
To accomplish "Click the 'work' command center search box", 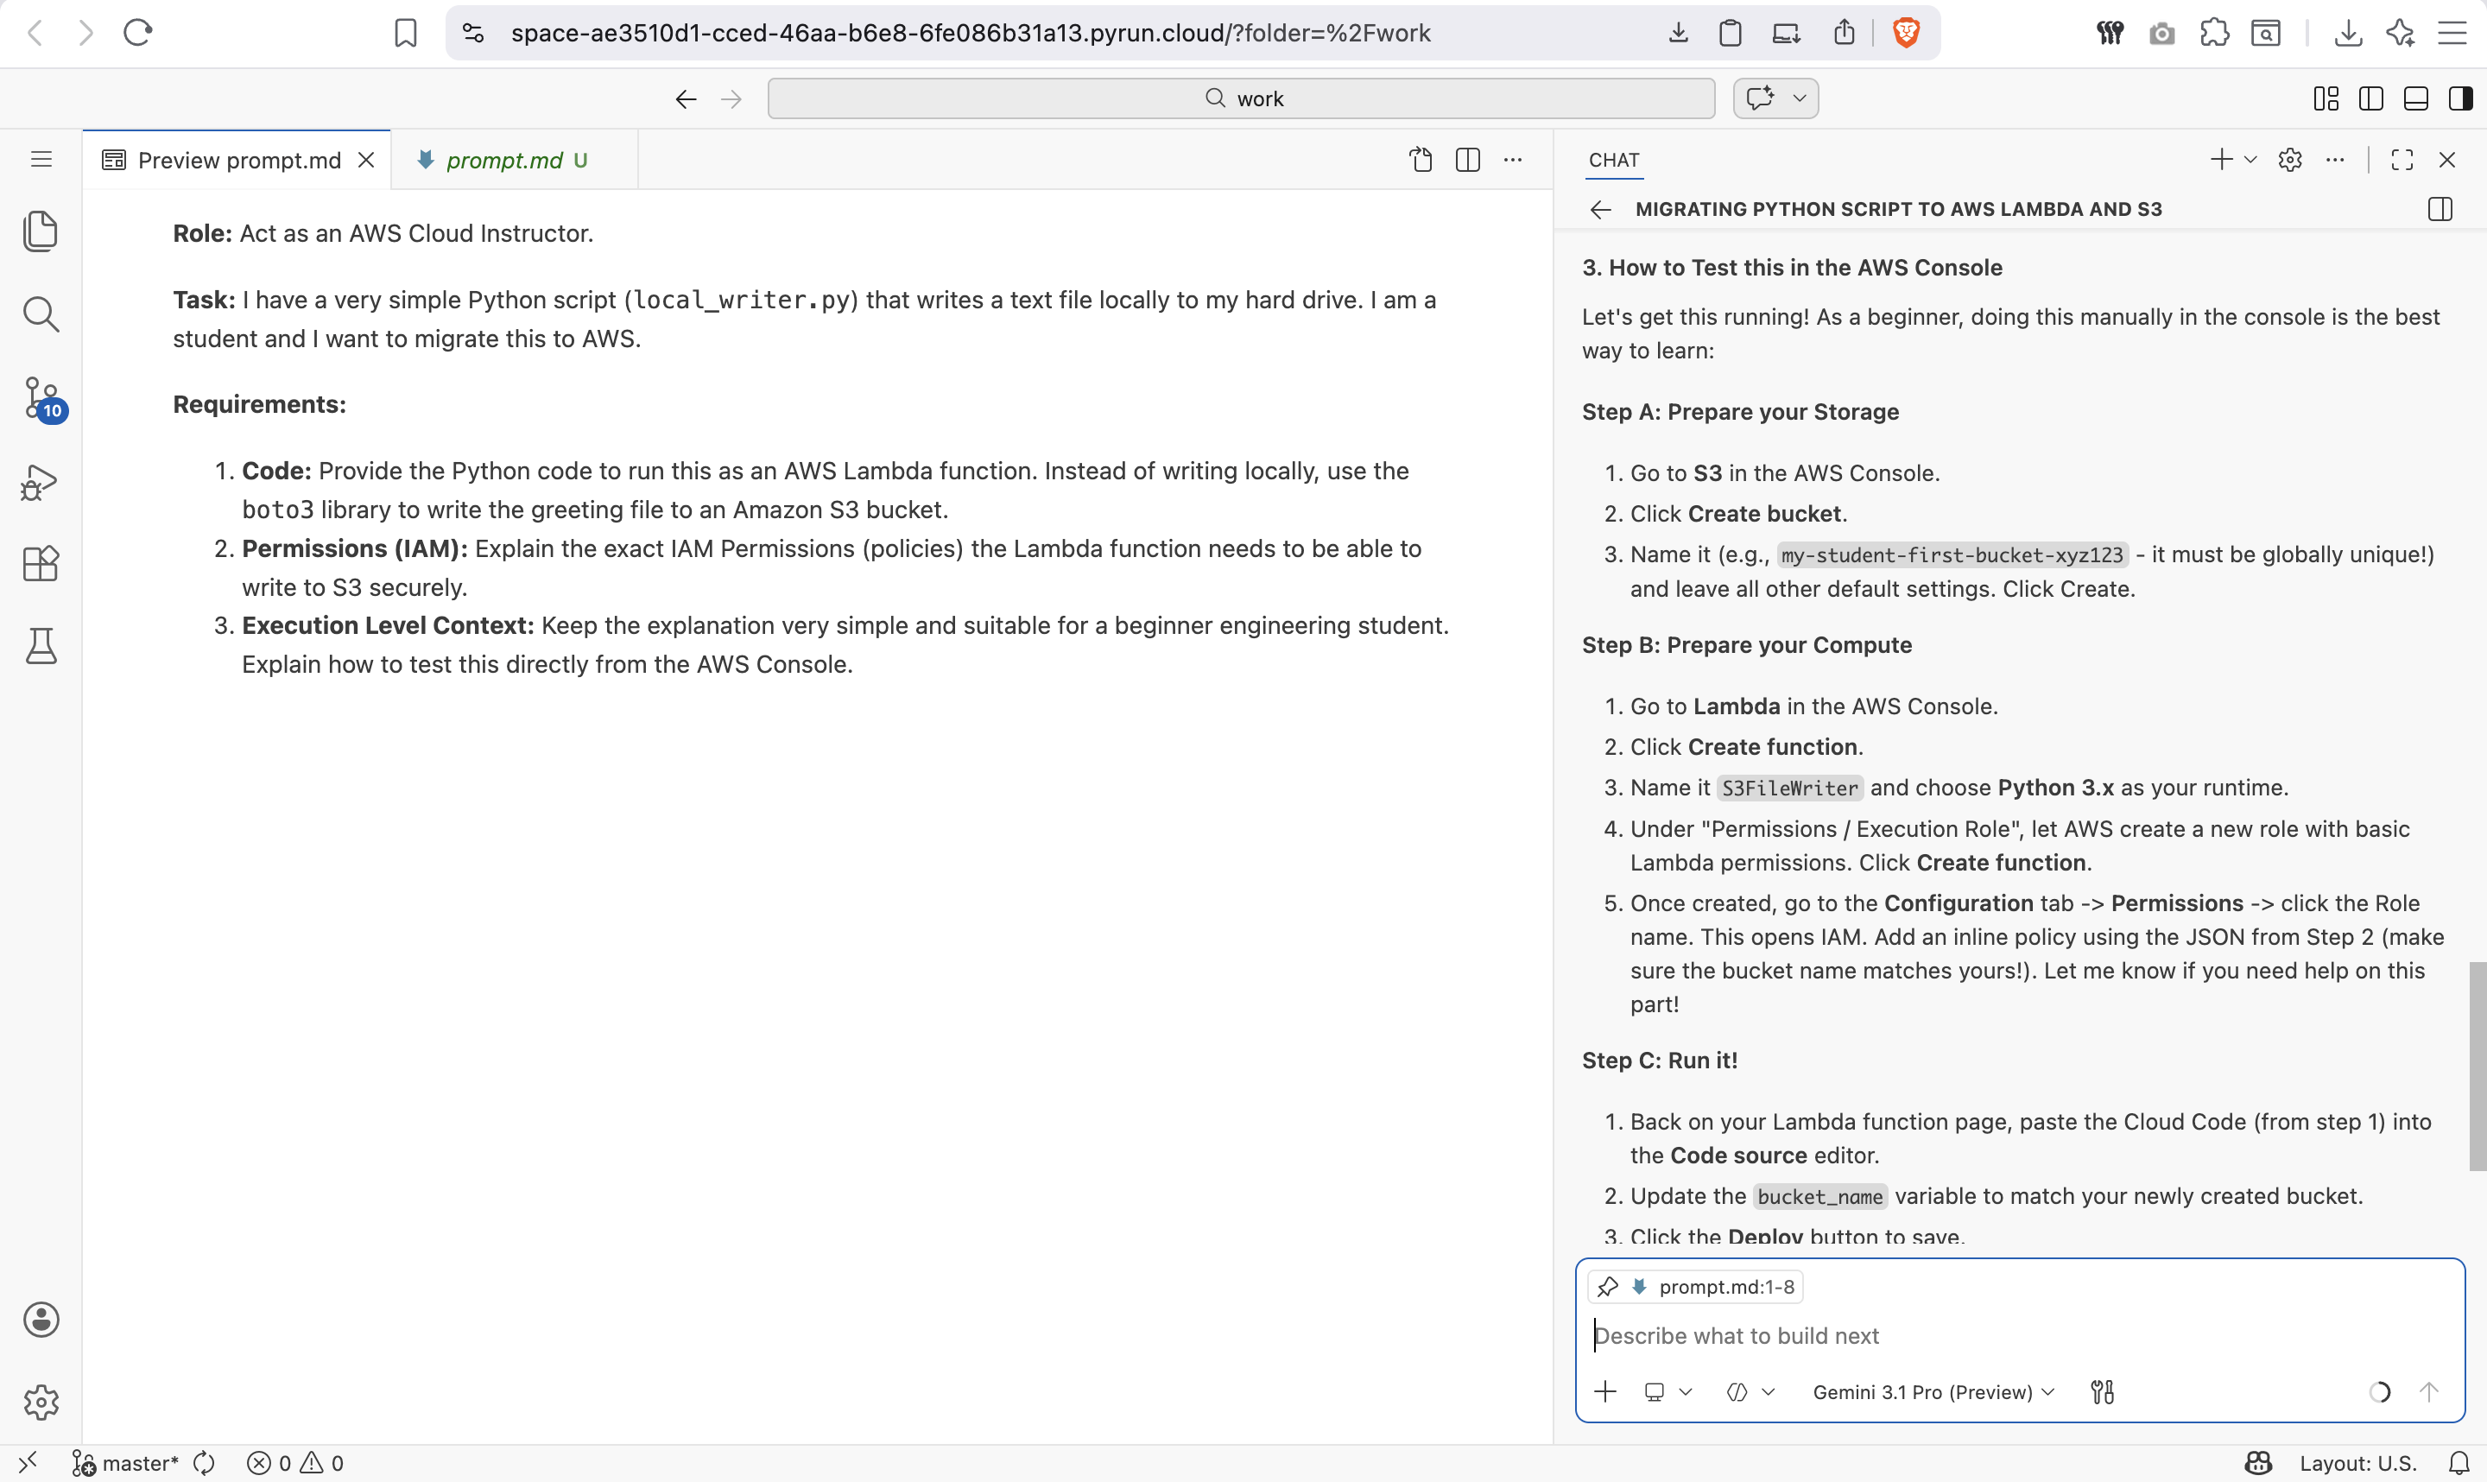I will (x=1241, y=98).
